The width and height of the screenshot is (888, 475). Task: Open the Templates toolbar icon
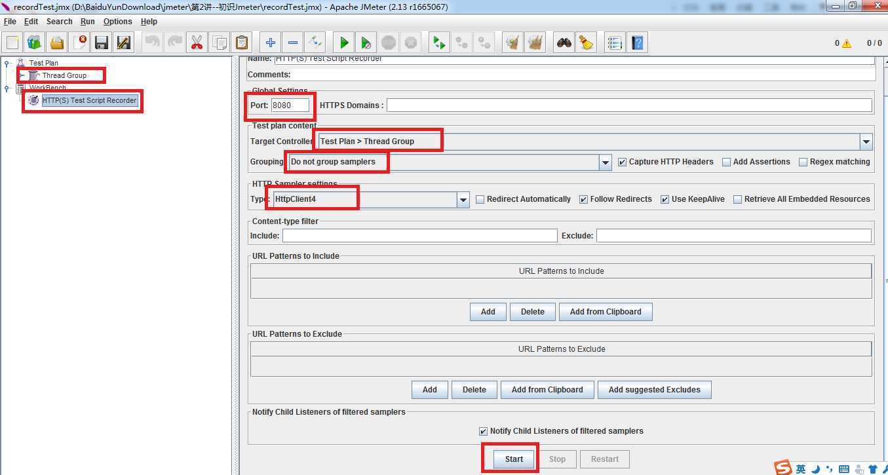[35, 43]
